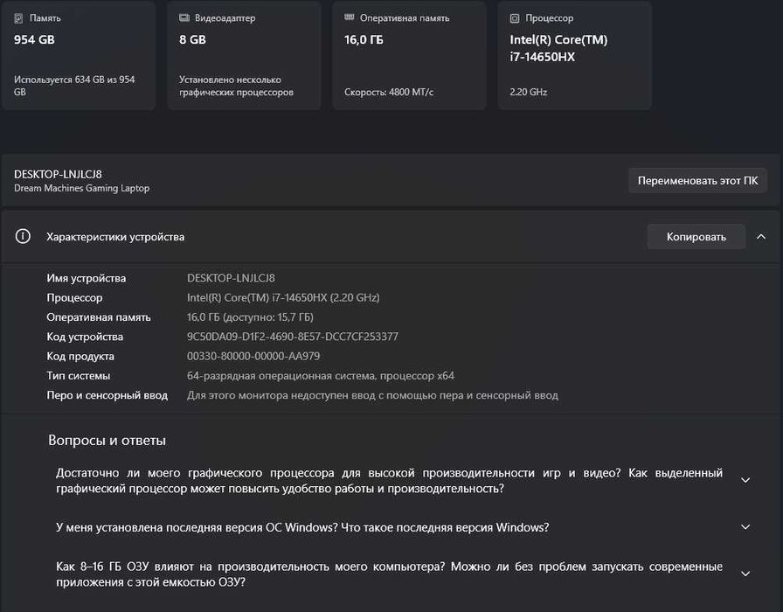The height and width of the screenshot is (612, 783).
Task: Select system type 64-разрядная операционная система
Action: pyautogui.click(x=321, y=376)
